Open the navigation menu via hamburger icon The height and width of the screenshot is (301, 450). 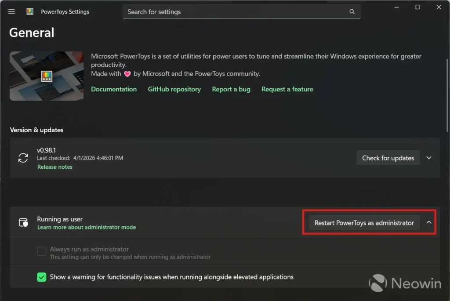11,11
